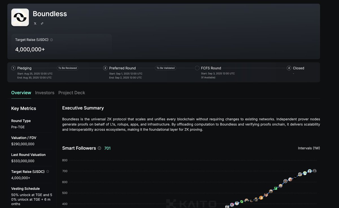Image resolution: width=339 pixels, height=208 pixels.
Task: Click the Key Metrics heading
Action: tap(24, 108)
